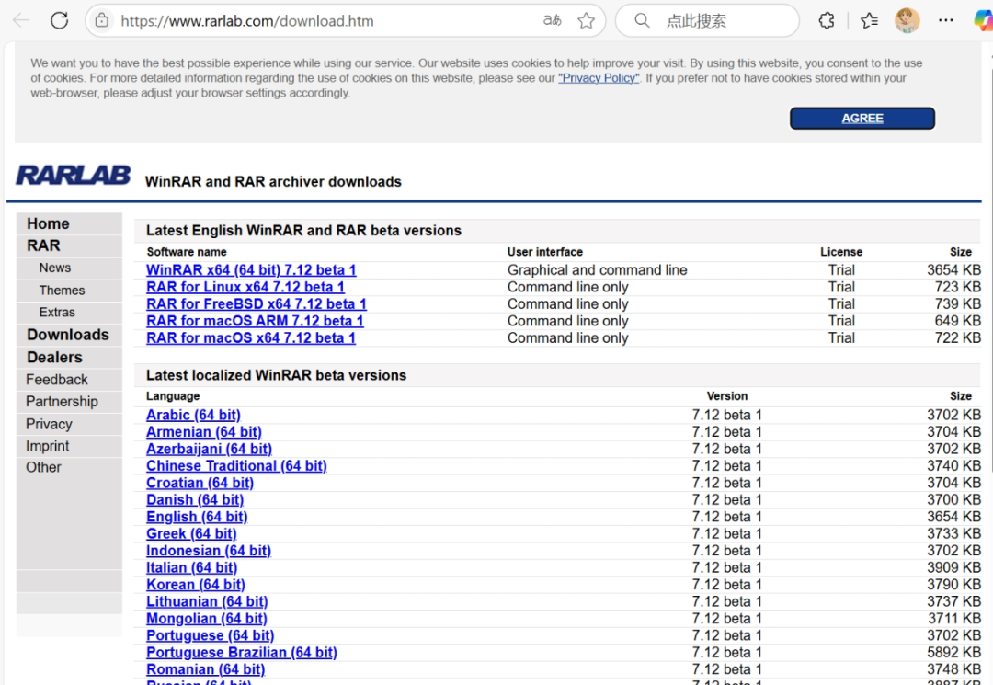The width and height of the screenshot is (993, 685).
Task: Open the Copilot sidebar icon
Action: coord(983,20)
